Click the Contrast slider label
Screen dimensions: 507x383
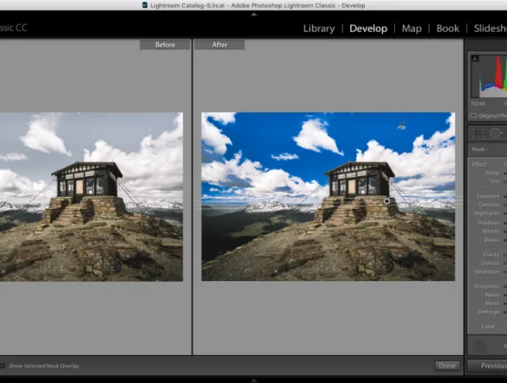pyautogui.click(x=489, y=205)
